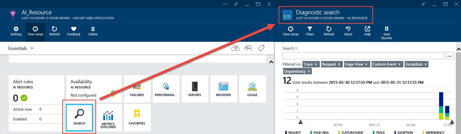This screenshot has width=461, height=134.
Task: Click the Diagnostic search blade title
Action: [x=317, y=12]
